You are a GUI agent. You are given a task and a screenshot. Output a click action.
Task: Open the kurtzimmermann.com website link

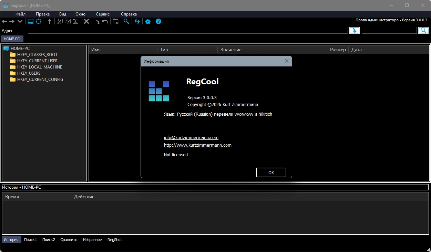click(x=197, y=145)
